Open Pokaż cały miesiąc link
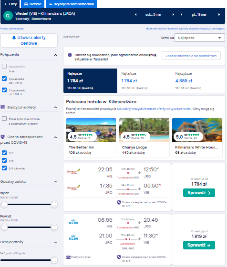The image size is (227, 267). point(12,29)
